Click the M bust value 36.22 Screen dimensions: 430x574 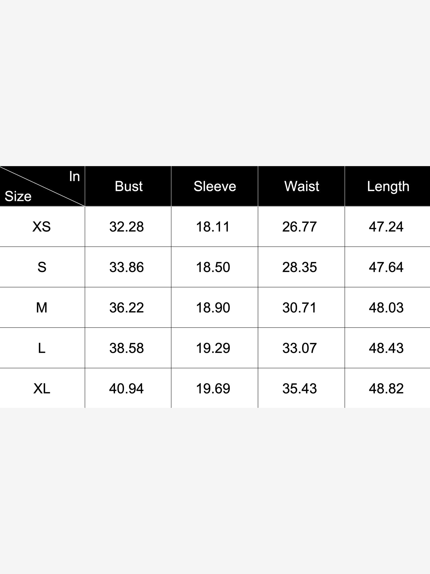coord(126,308)
